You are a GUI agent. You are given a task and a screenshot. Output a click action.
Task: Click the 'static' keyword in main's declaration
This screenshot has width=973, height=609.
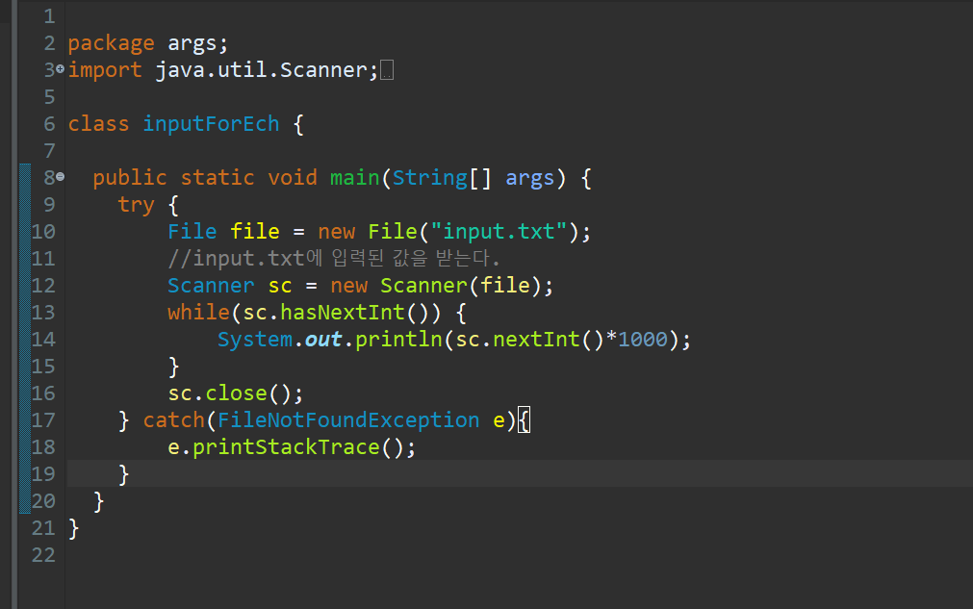coord(218,178)
